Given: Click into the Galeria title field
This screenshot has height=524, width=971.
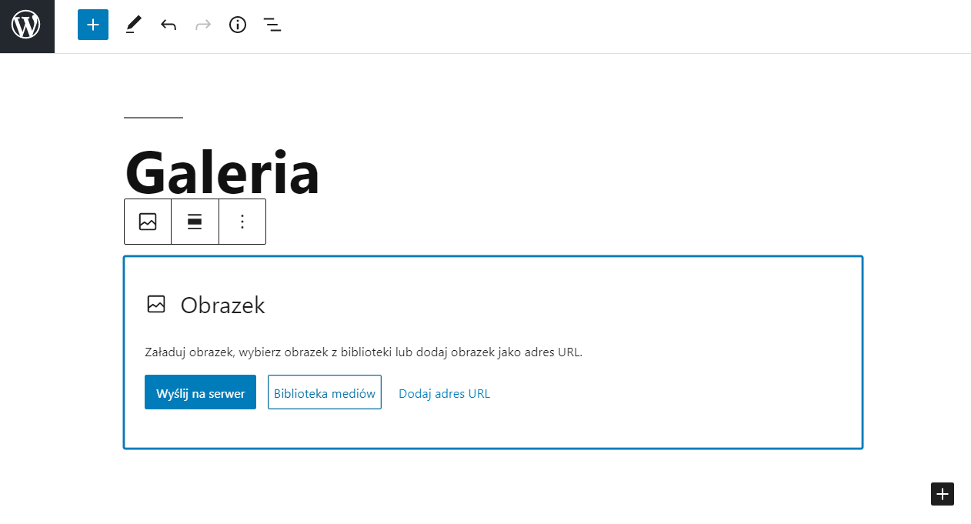Looking at the screenshot, I should click(222, 173).
